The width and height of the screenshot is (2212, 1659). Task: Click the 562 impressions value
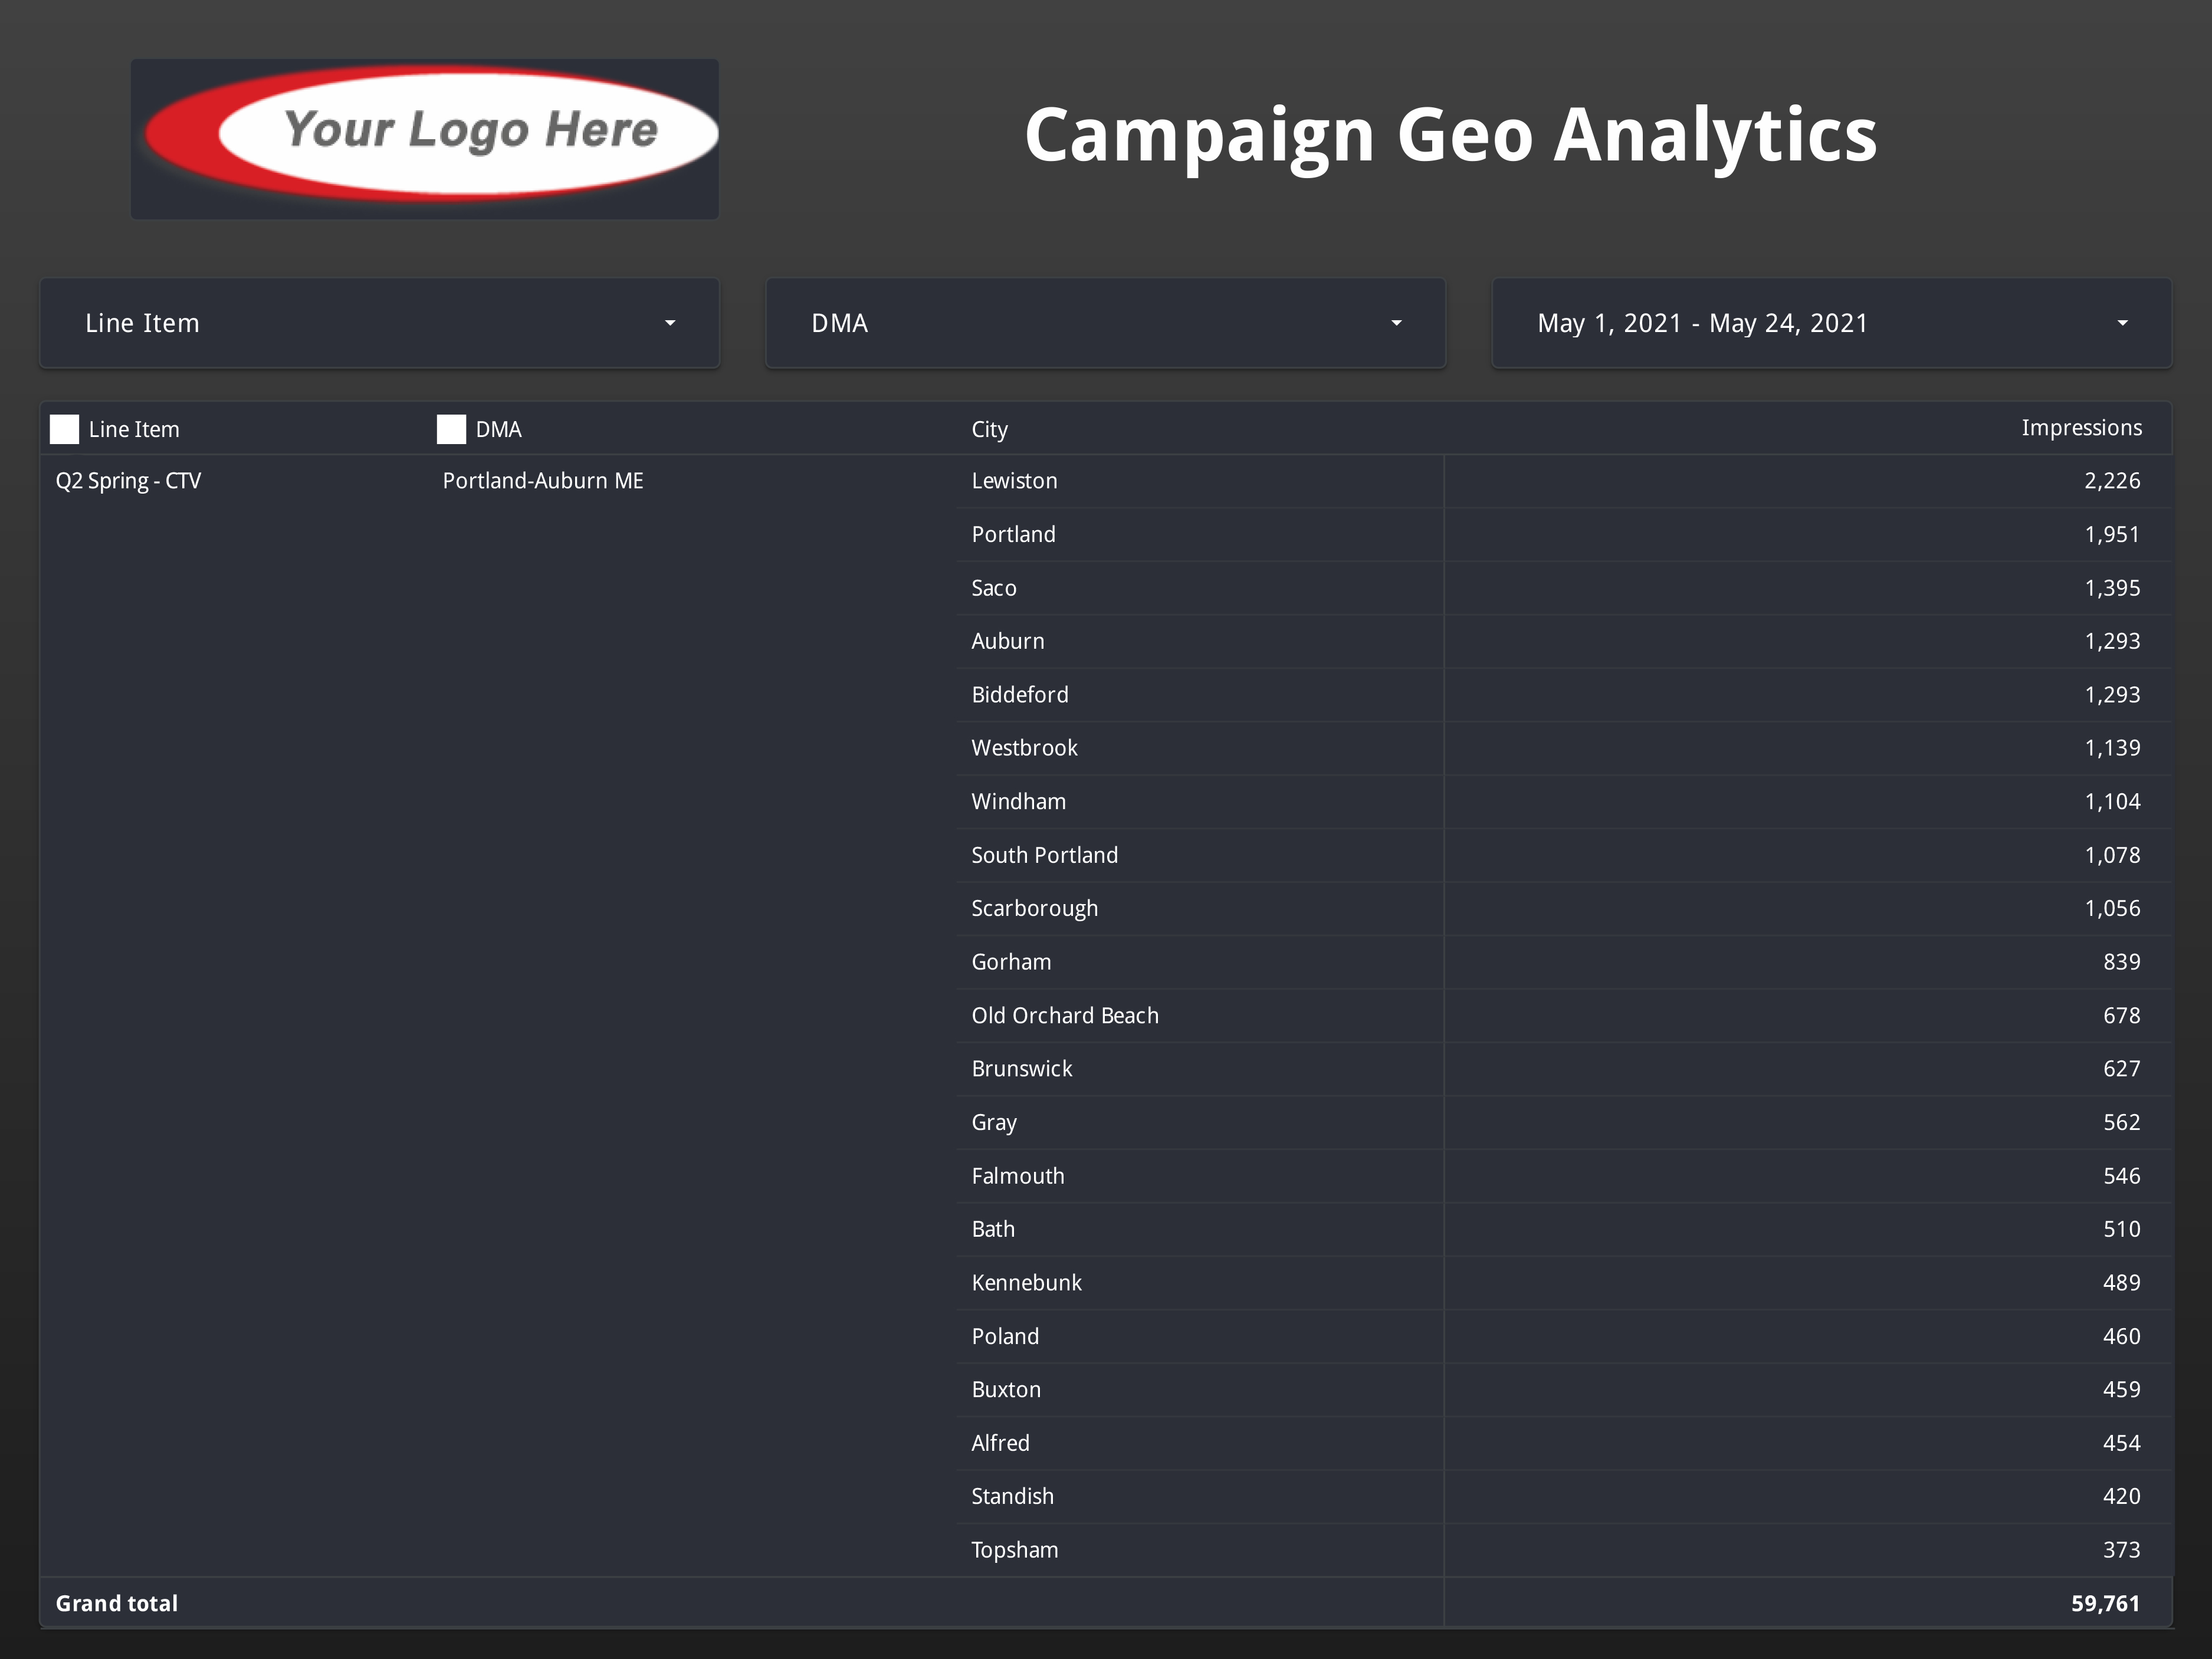click(2121, 1123)
